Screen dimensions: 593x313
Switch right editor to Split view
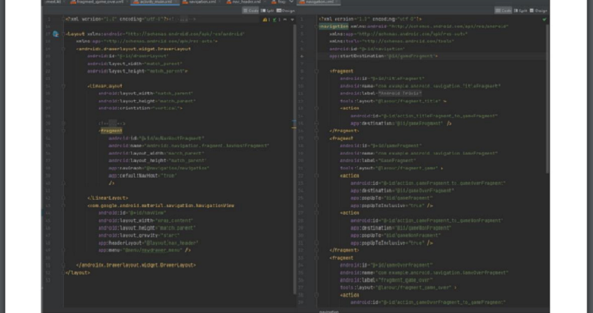520,10
